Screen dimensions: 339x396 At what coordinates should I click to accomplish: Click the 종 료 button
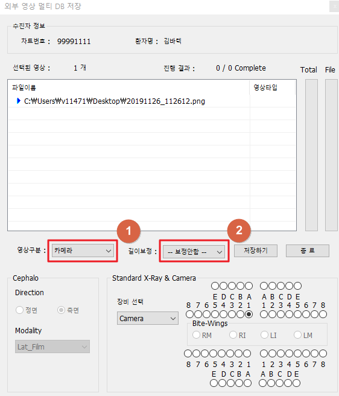tap(308, 251)
